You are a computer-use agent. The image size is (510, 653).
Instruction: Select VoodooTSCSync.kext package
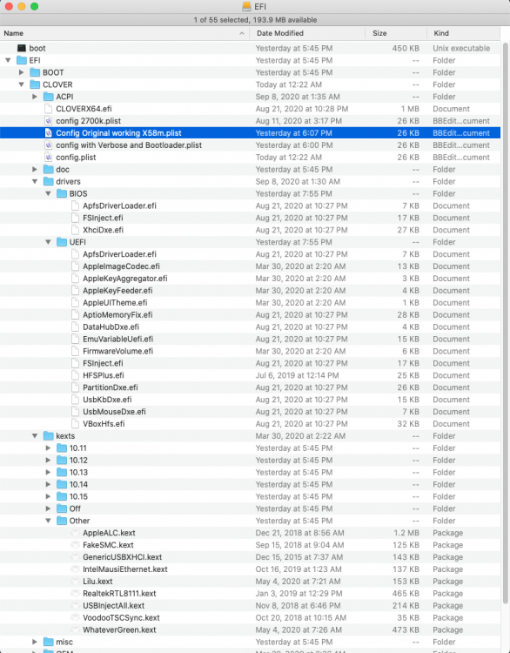[x=250, y=617]
